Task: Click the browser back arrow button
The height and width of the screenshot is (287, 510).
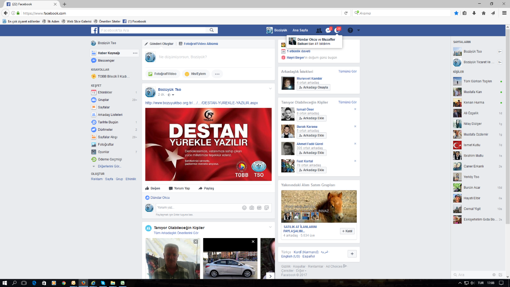Action: point(5,13)
